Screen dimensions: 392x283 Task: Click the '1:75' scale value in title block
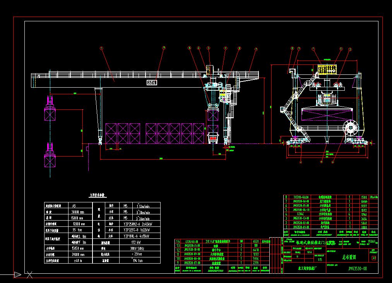(320, 260)
